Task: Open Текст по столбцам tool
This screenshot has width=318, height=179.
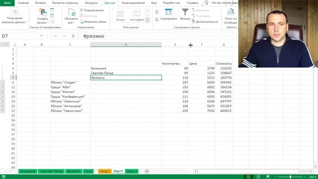Action: coord(231,16)
